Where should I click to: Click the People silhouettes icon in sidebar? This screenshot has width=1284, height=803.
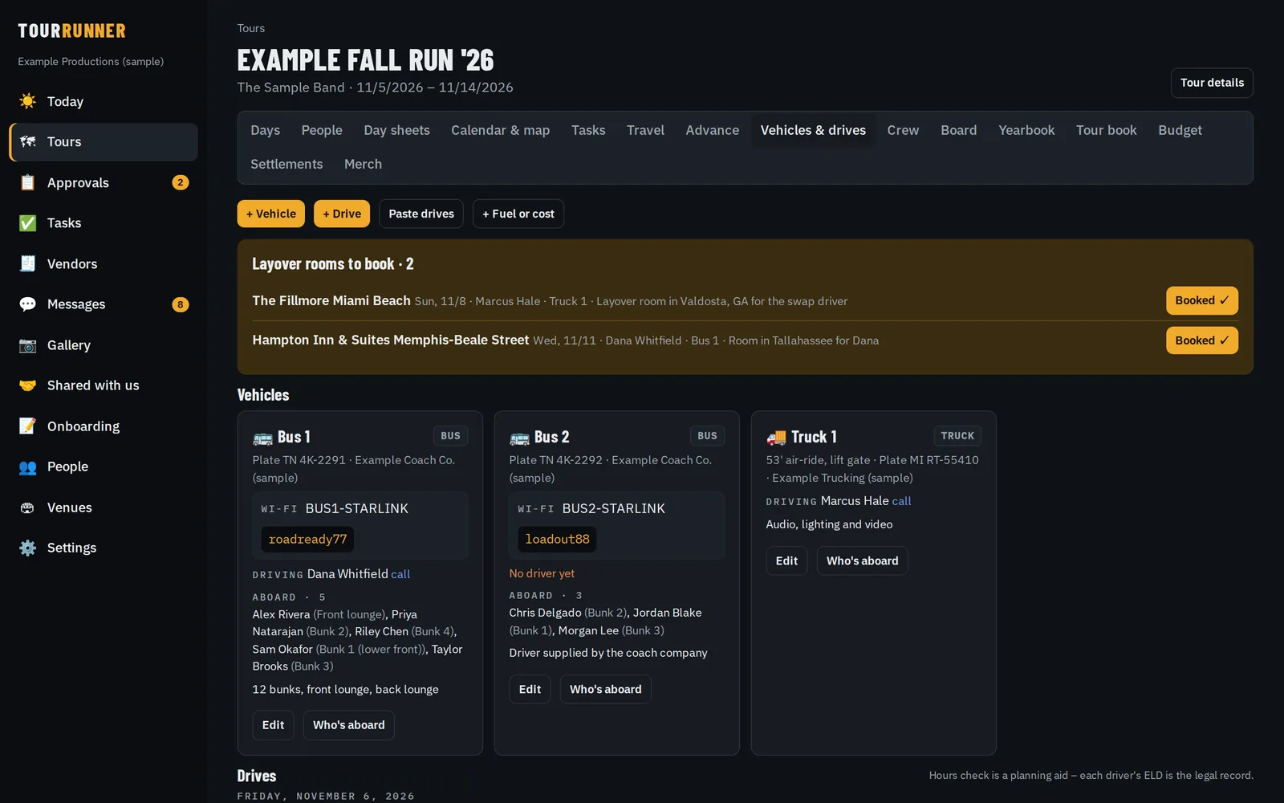coord(27,467)
